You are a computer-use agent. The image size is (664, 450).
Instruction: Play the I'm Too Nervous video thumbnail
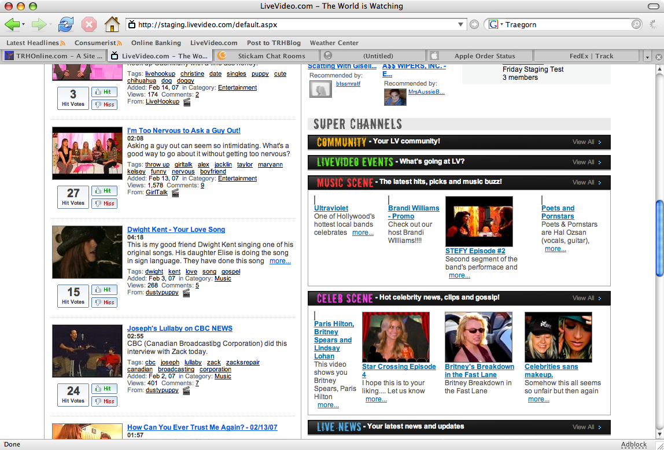pyautogui.click(x=87, y=153)
